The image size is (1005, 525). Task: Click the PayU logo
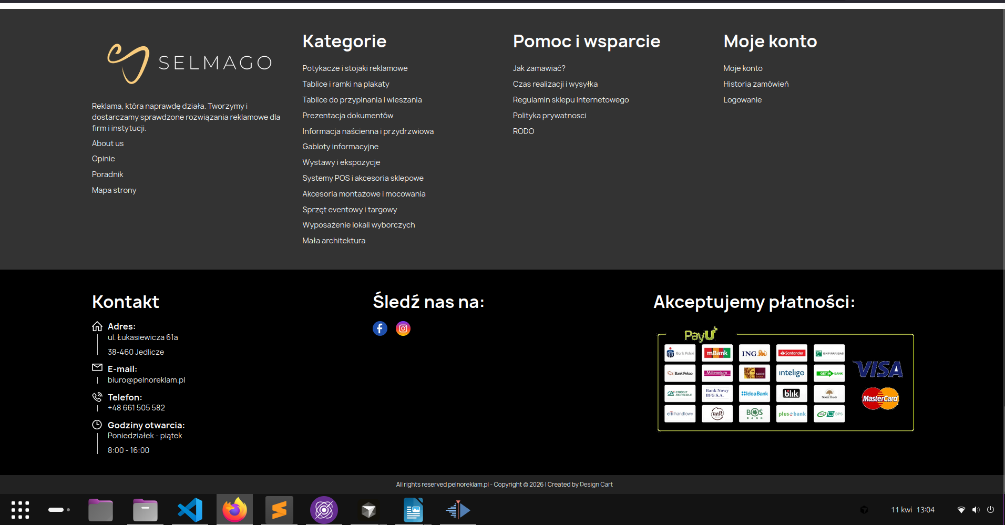coord(700,334)
